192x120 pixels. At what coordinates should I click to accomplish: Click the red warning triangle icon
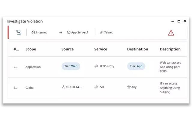click(171, 32)
